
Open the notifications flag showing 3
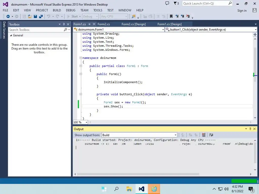click(x=176, y=3)
